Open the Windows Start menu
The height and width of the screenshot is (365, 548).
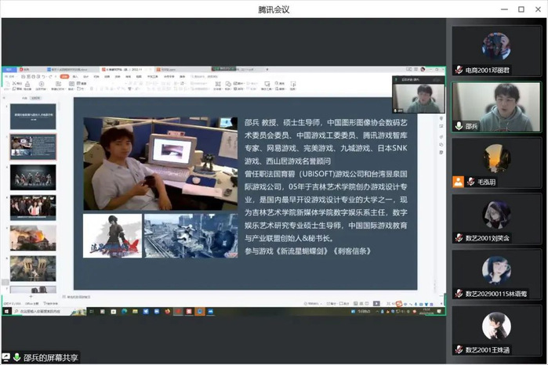pos(5,311)
